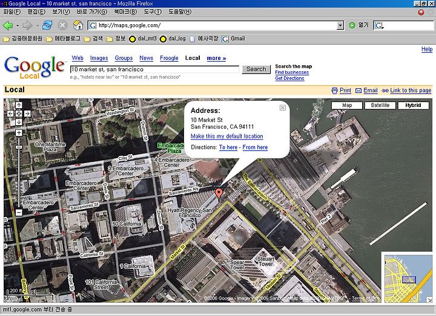This screenshot has width=436, height=316.
Task: Click the URL address field
Action: pyautogui.click(x=216, y=25)
